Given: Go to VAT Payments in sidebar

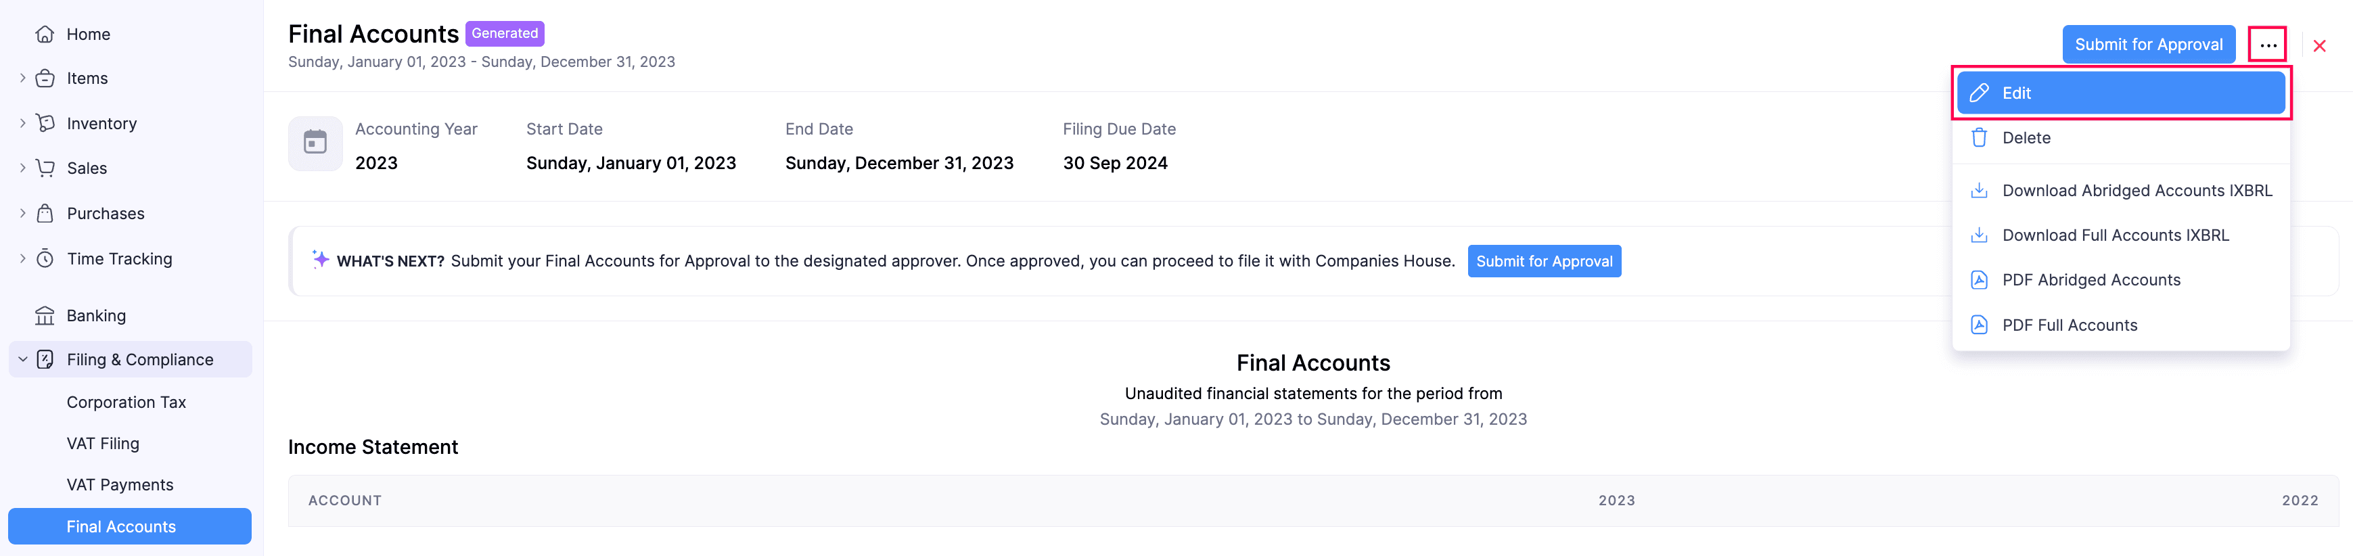Looking at the screenshot, I should click(120, 485).
